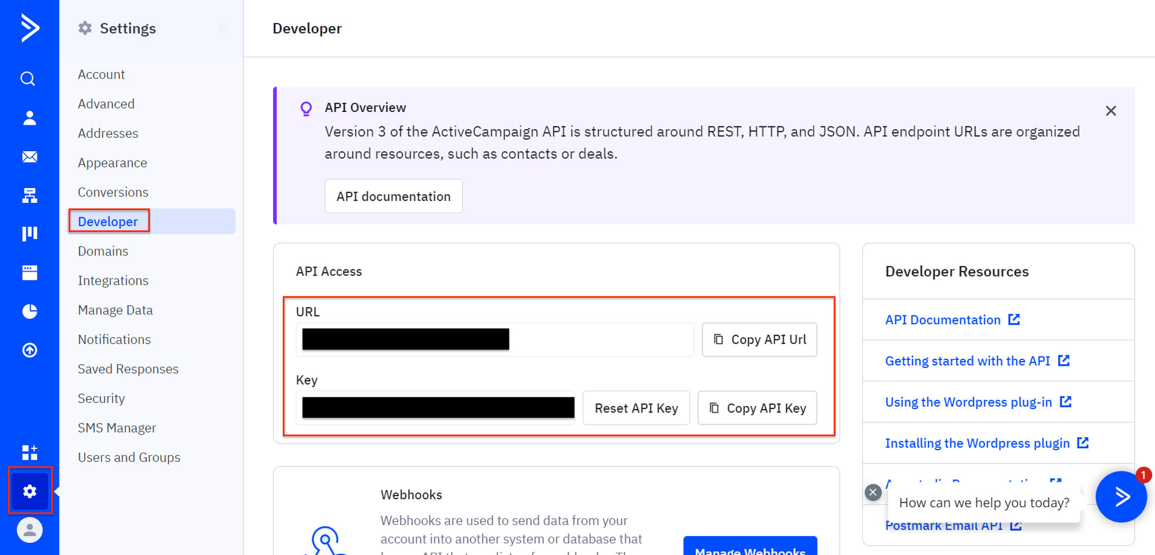This screenshot has height=555, width=1155.
Task: Go to Manage Data settings
Action: tap(115, 310)
